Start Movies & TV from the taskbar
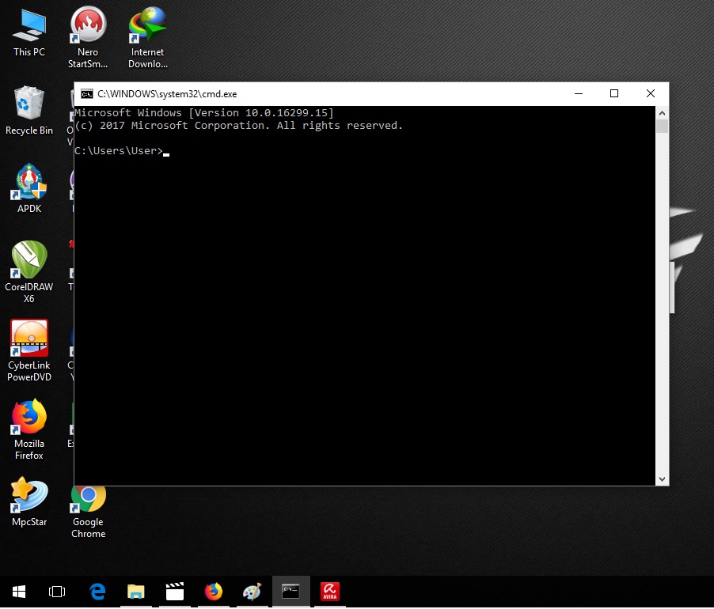Screen dimensions: 714x609 (175, 591)
